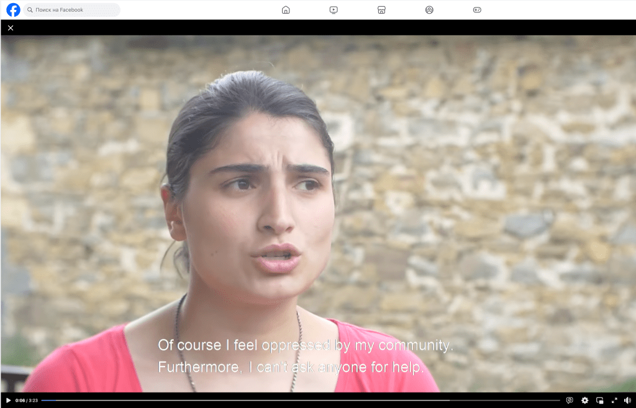This screenshot has width=636, height=408.
Task: Go to the Watch video tab
Action: tap(334, 10)
